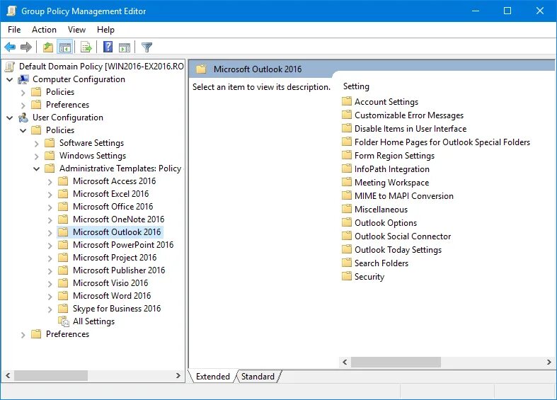The image size is (557, 400).
Task: Click the Meeting Workspace folder icon
Action: [x=347, y=182]
